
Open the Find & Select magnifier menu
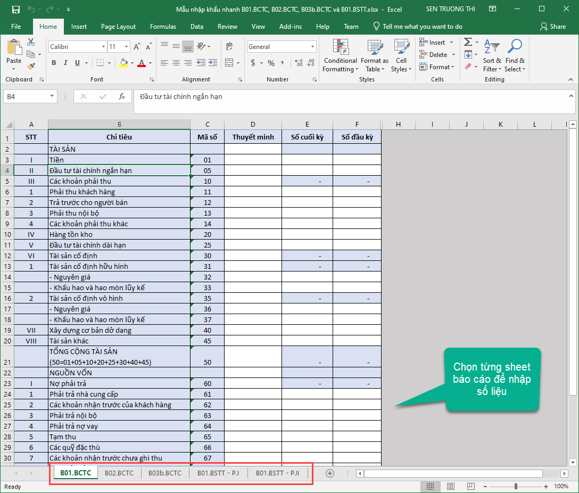(x=515, y=55)
